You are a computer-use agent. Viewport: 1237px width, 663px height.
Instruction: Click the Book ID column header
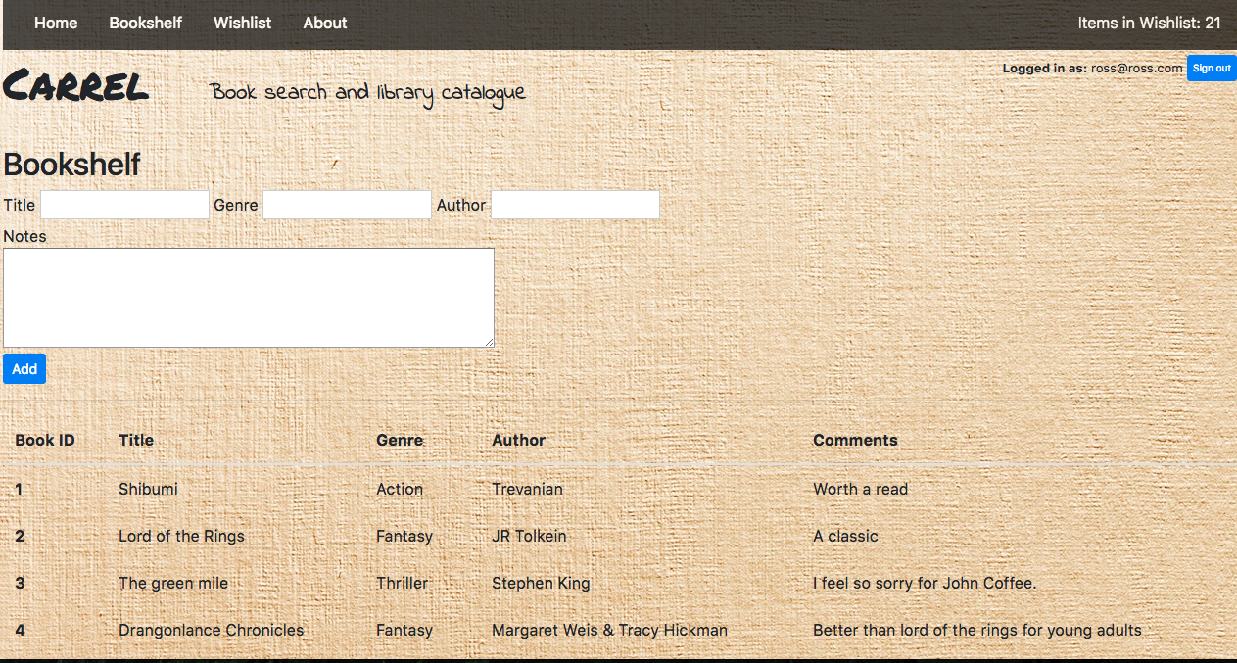tap(45, 440)
